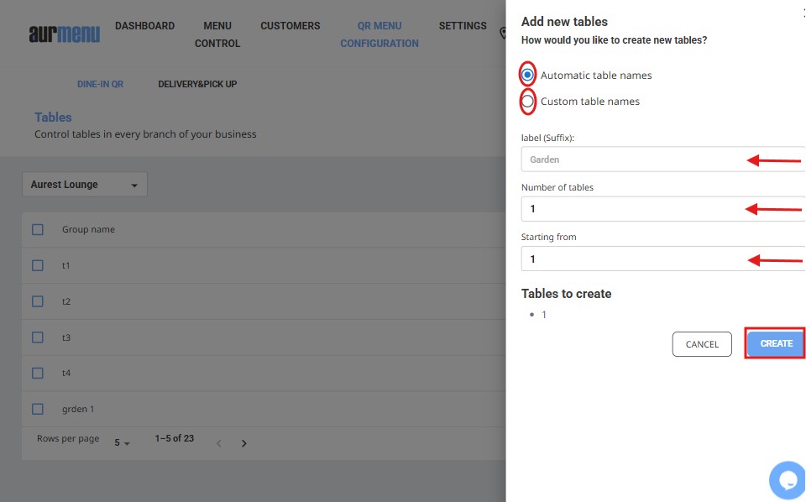Image resolution: width=806 pixels, height=502 pixels.
Task: Go to previous page of tables
Action: coord(219,443)
